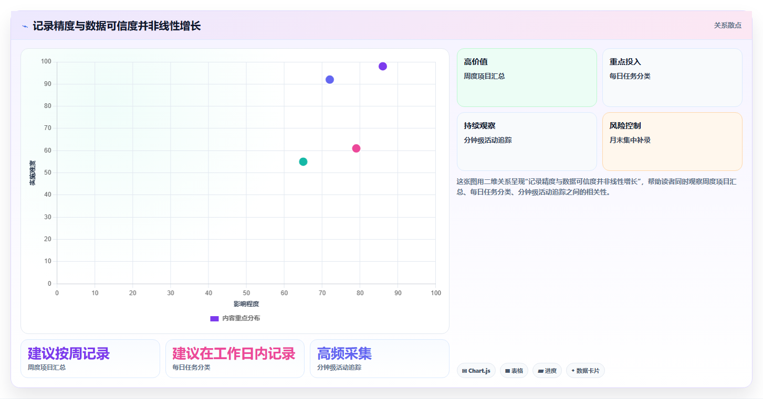Open the 风险控制 quadrant card

672,142
